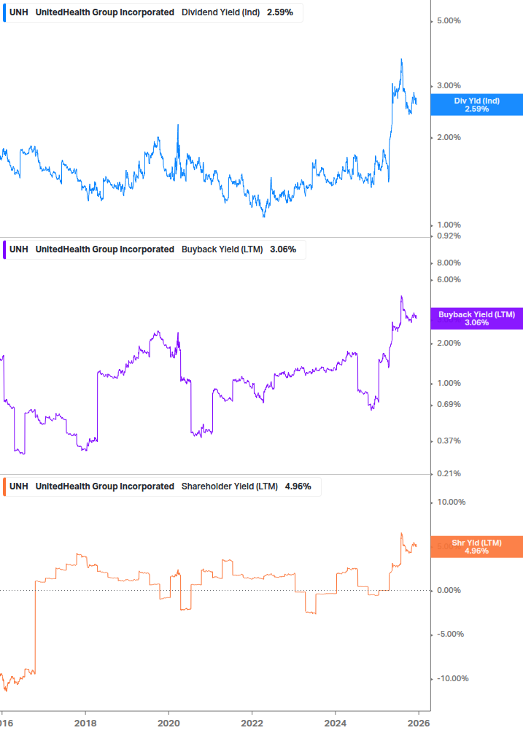Click the blue Div Yld (Ind) 2.59% value tag

click(x=477, y=105)
